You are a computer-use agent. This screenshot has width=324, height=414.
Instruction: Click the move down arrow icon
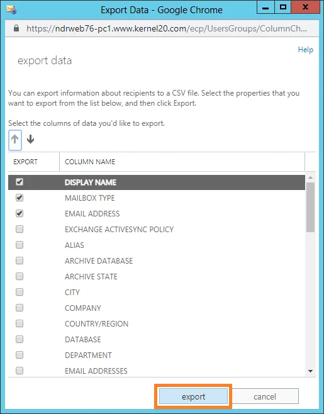coord(31,139)
